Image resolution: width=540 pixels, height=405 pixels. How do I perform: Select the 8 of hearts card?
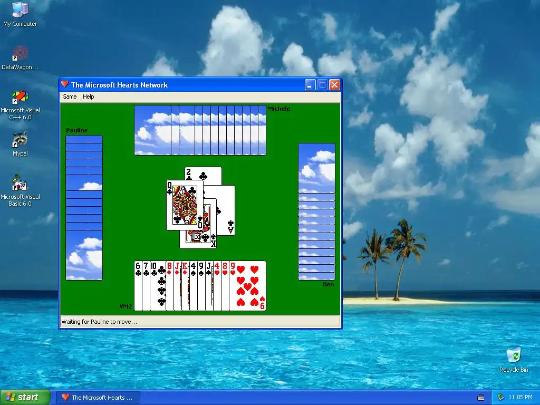[x=225, y=286]
